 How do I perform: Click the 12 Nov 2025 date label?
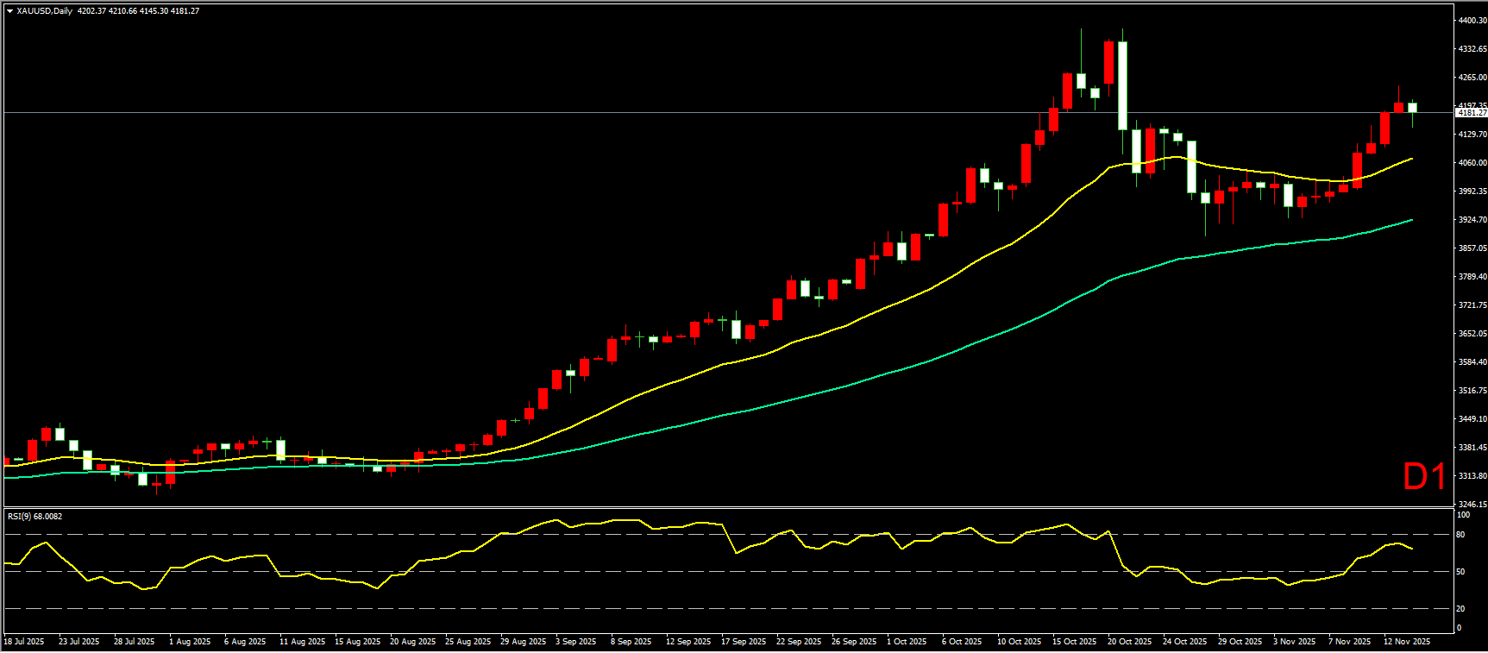[1407, 642]
